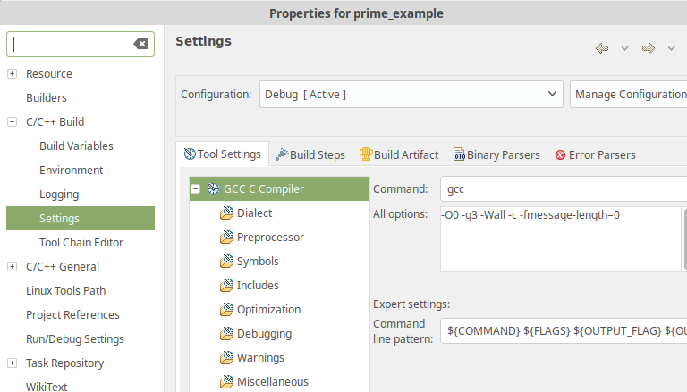Switch to the Build Steps tab
Viewport: 687px width, 392px height.
coord(310,154)
